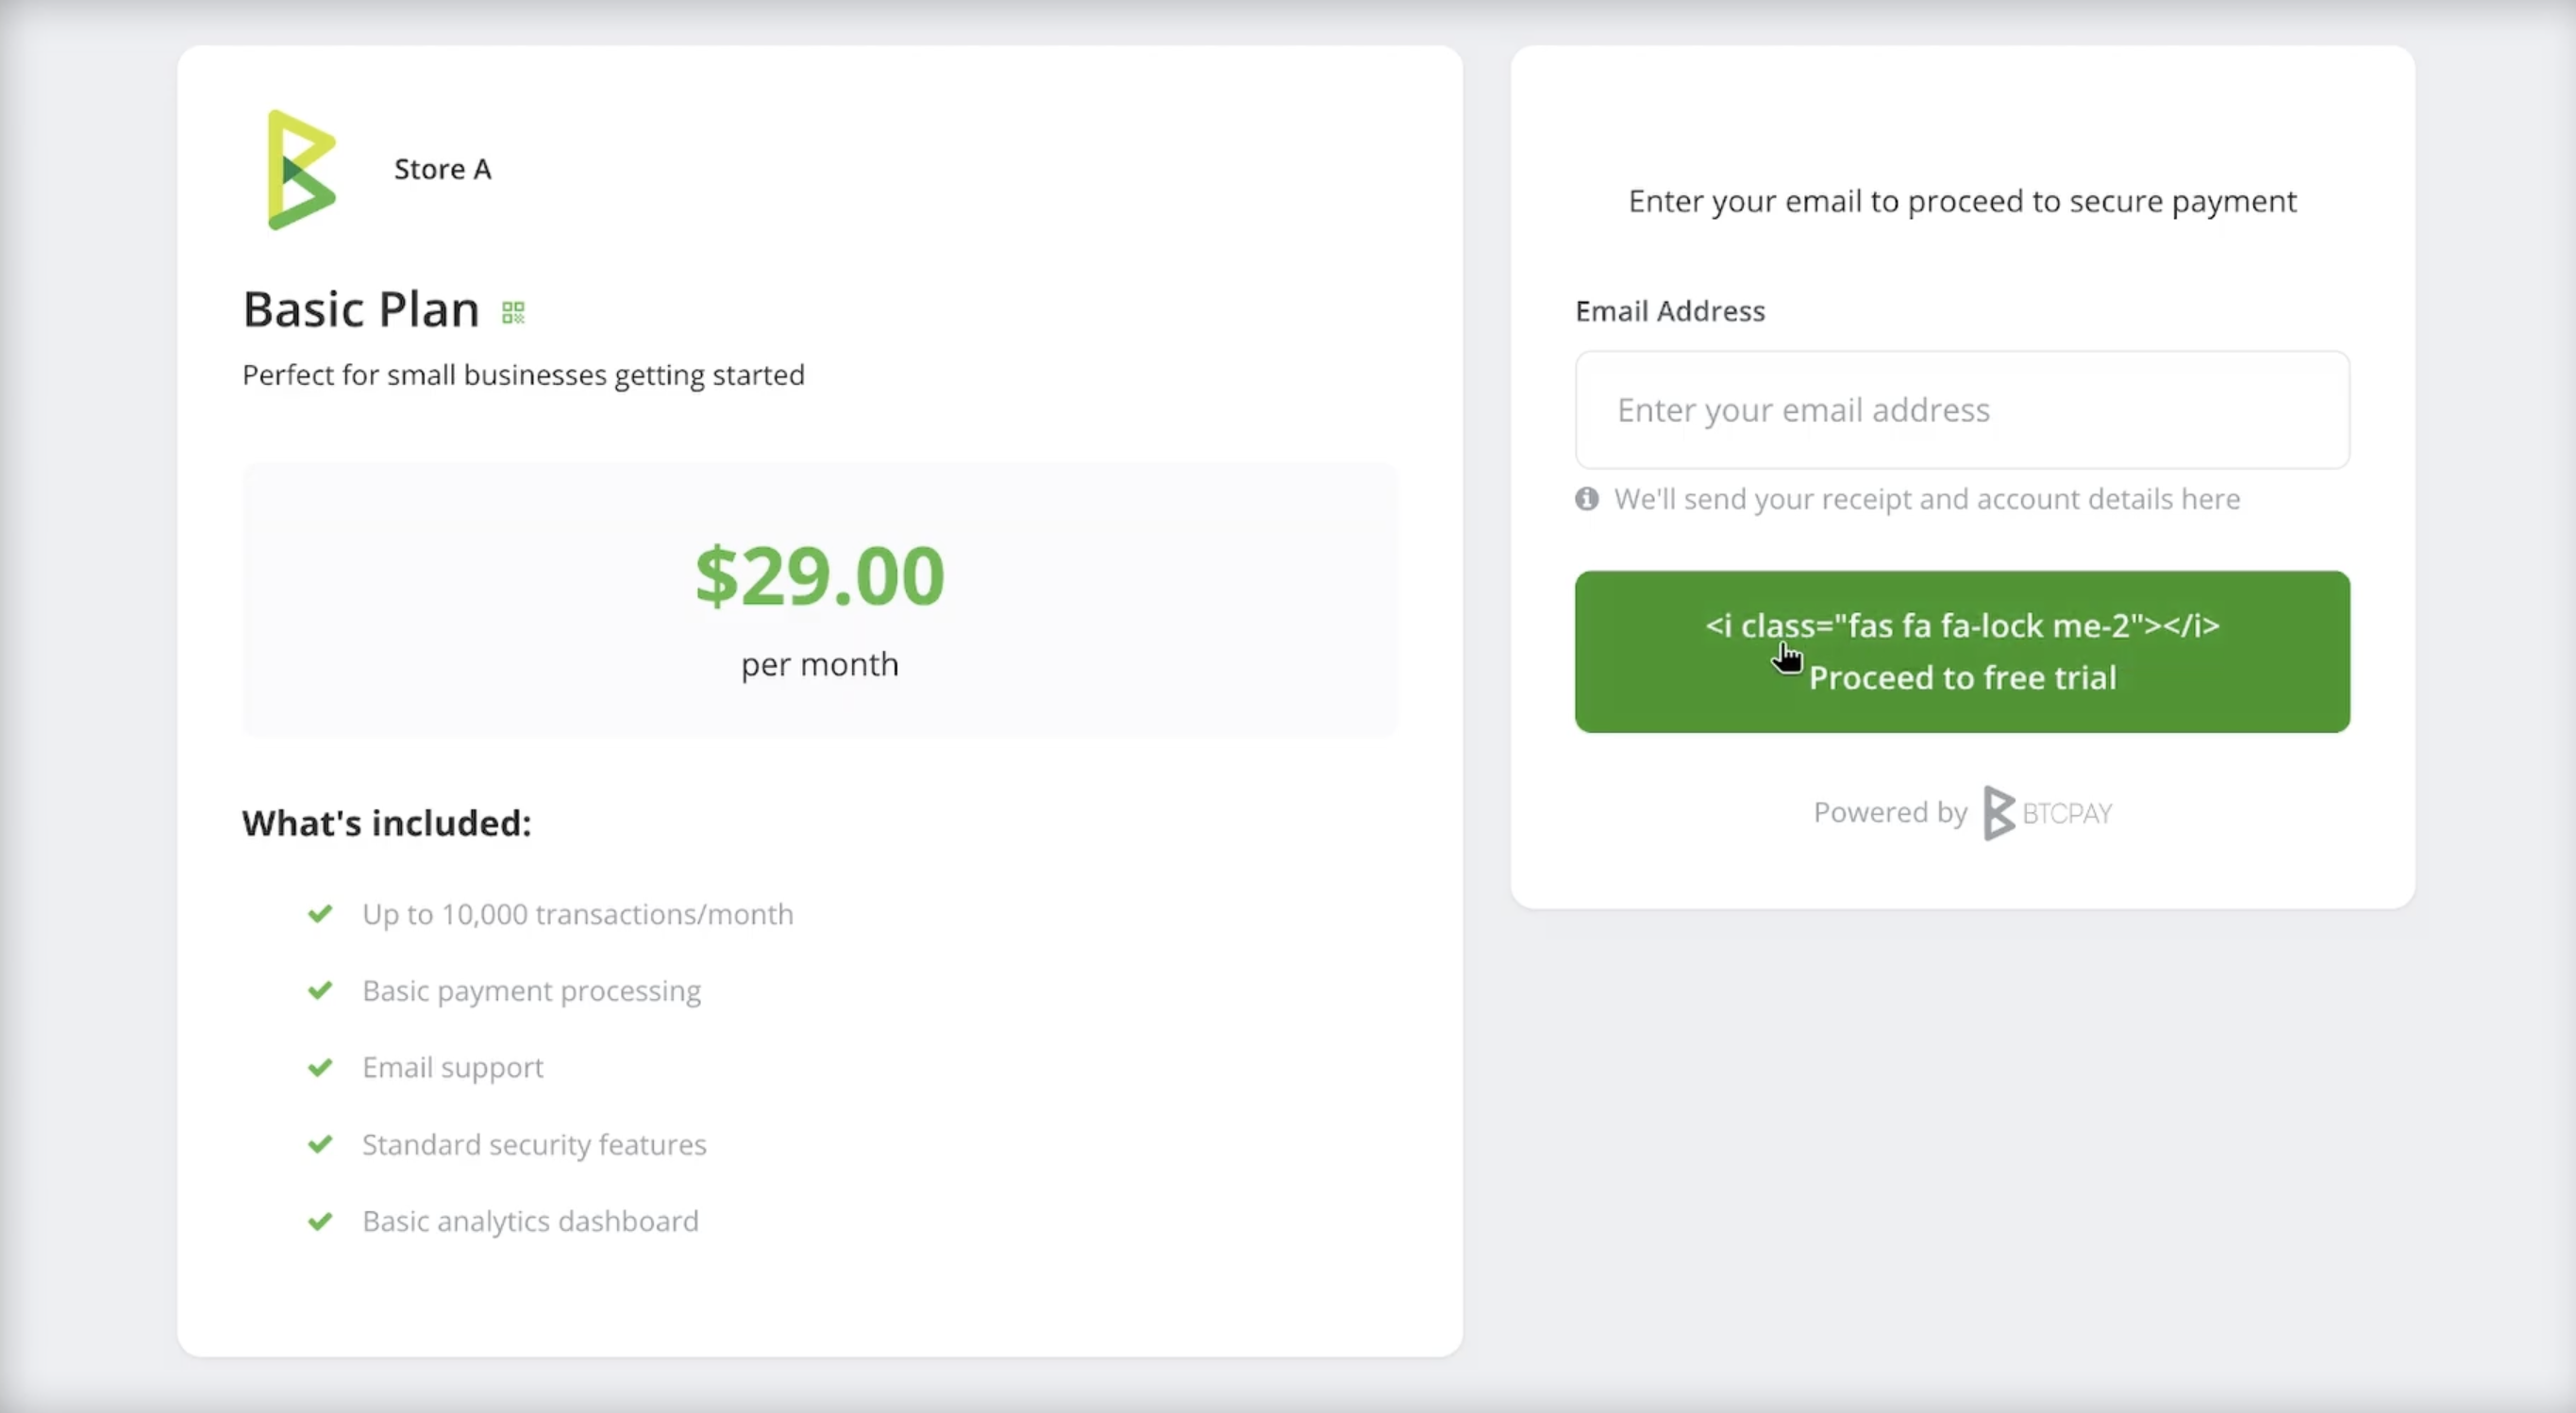Select the Email Address label
2576x1413 pixels.
tap(1668, 310)
